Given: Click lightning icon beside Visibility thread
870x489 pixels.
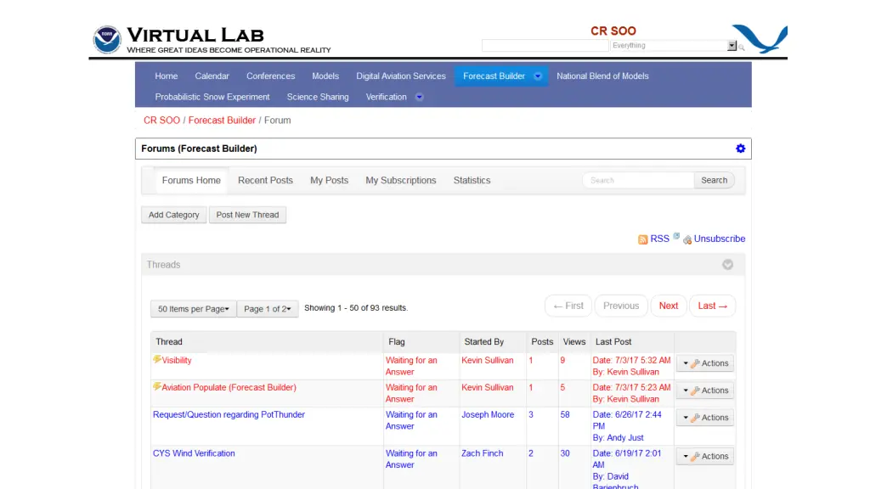Looking at the screenshot, I should pyautogui.click(x=157, y=359).
